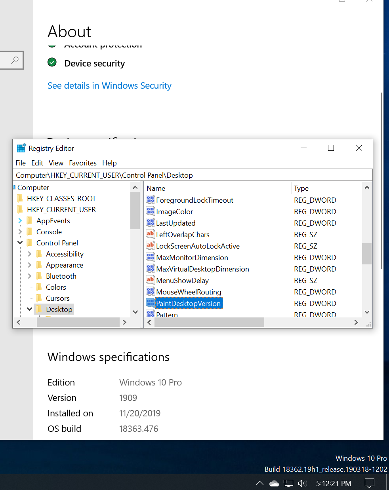389x490 pixels.
Task: Select the MenuShowDelay value name
Action: [x=182, y=280]
